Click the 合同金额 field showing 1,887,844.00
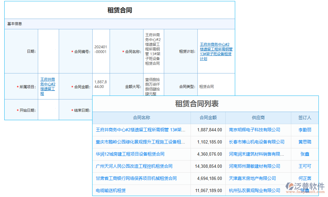This screenshot has width=328, height=197. (x=101, y=85)
